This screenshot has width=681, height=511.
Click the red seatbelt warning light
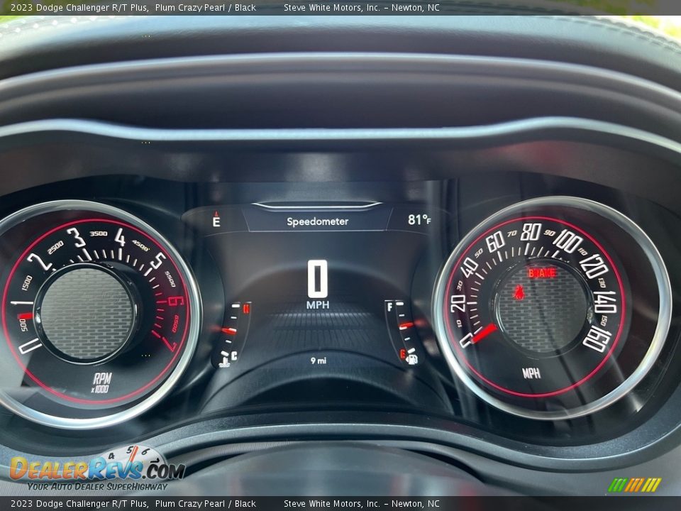tap(519, 292)
